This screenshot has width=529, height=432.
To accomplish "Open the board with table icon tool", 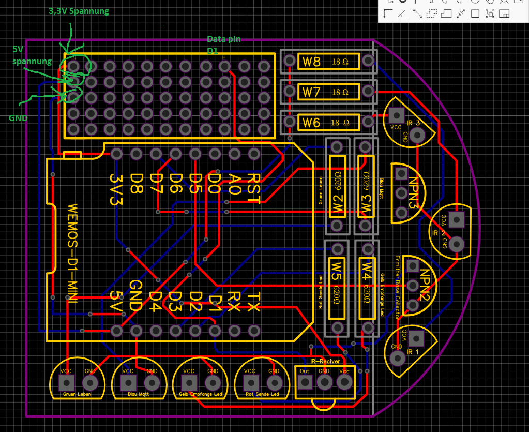I will (504, 14).
